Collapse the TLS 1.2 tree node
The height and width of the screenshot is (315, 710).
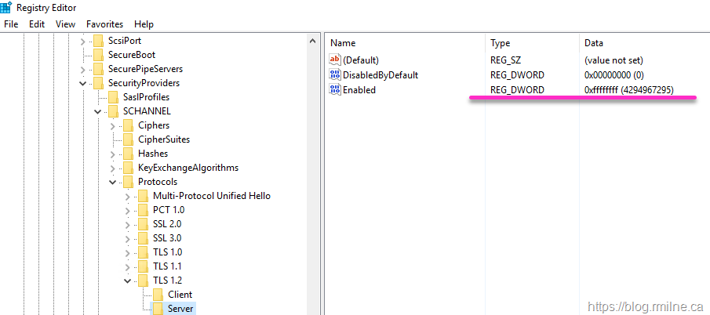[x=127, y=281]
